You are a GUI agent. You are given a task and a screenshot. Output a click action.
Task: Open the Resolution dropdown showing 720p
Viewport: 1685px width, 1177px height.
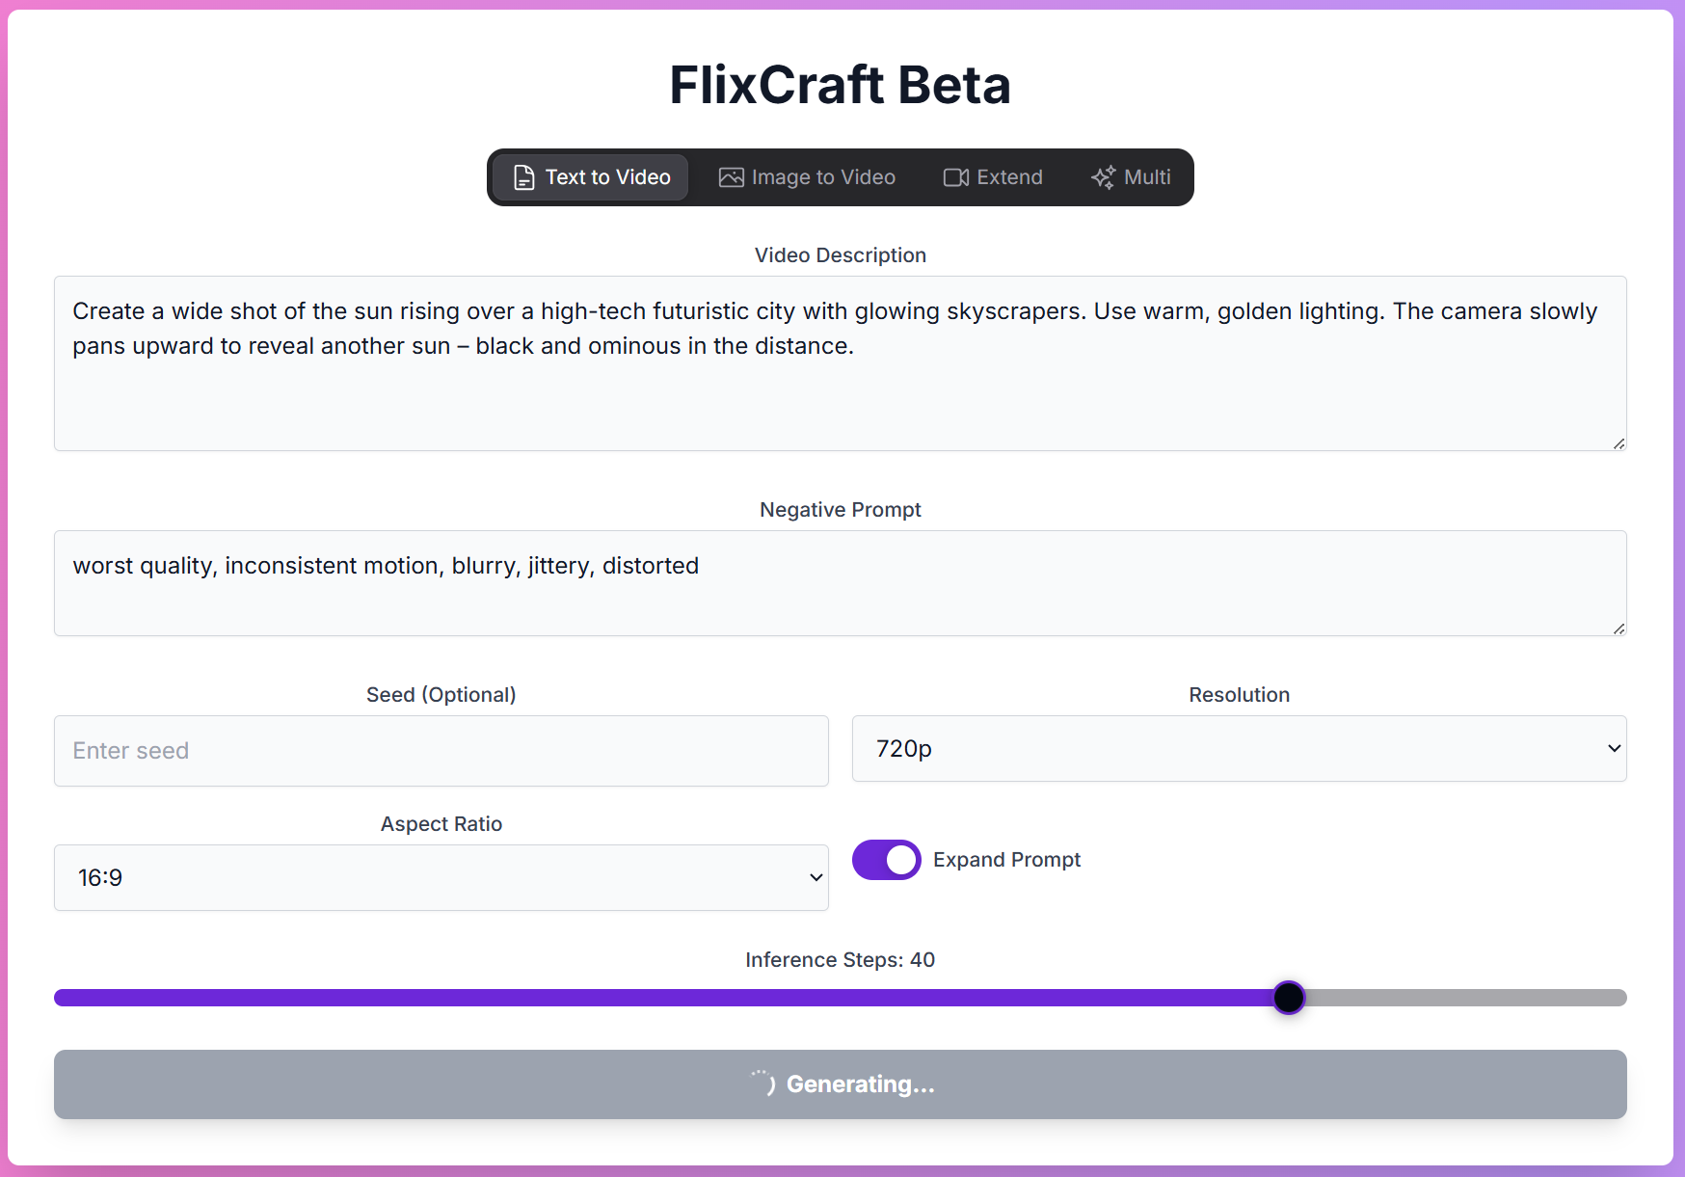tap(1240, 749)
